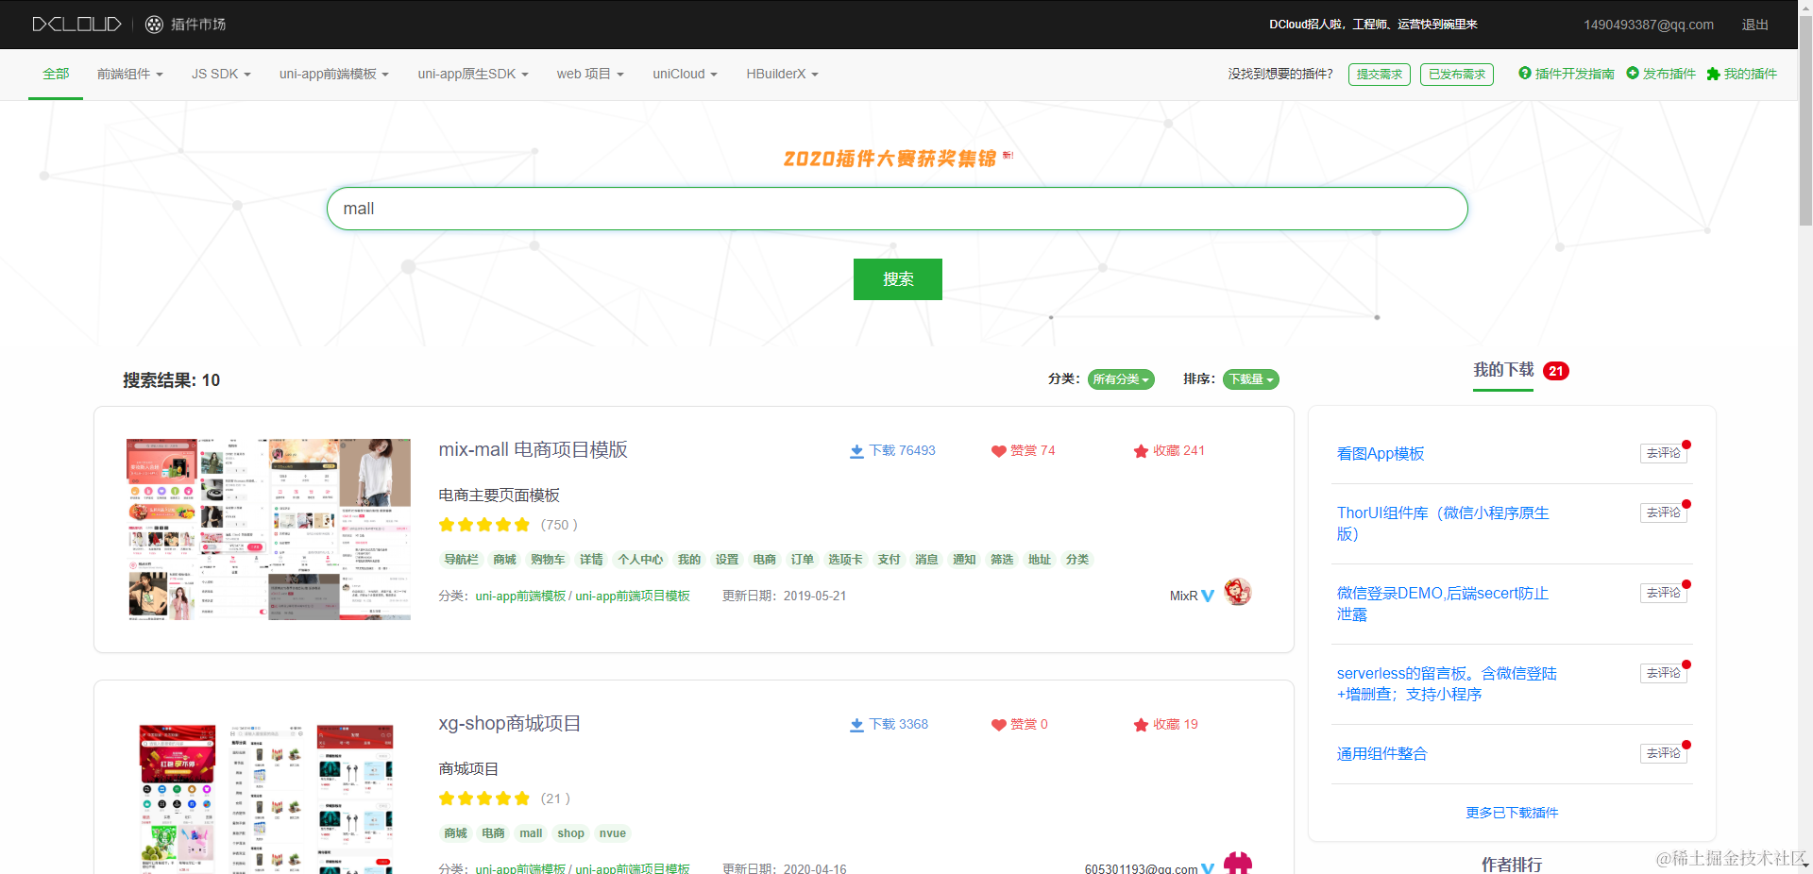This screenshot has height=874, width=1813.
Task: Click the green 搜索 button
Action: (x=898, y=279)
